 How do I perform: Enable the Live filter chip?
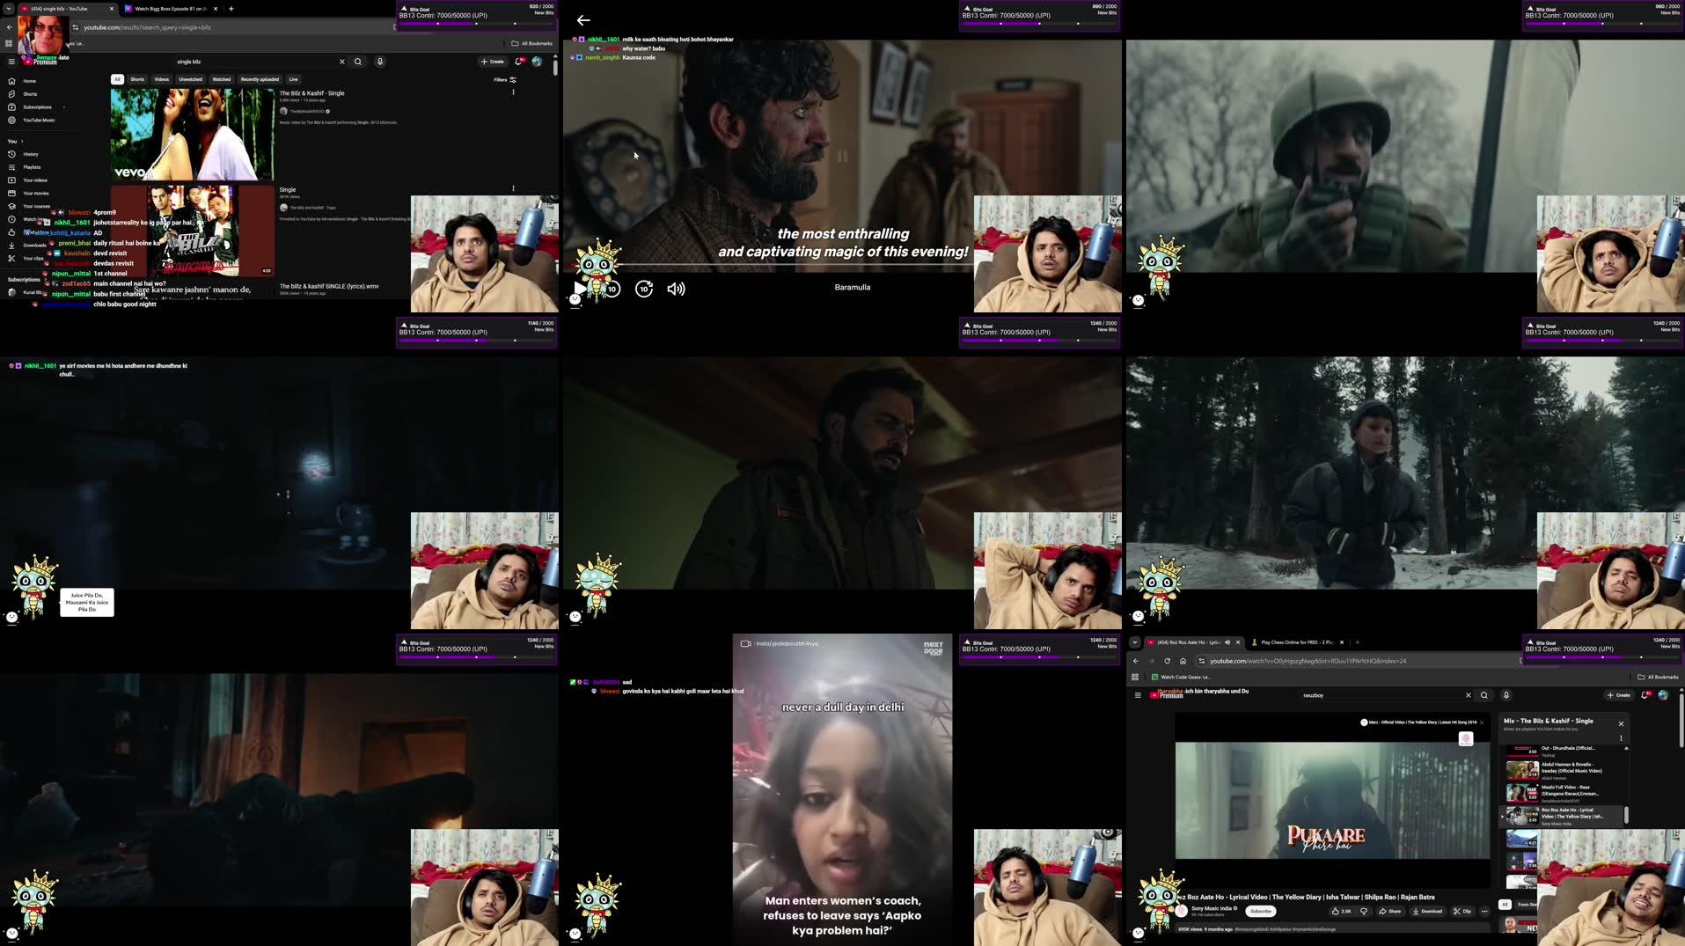(x=293, y=79)
